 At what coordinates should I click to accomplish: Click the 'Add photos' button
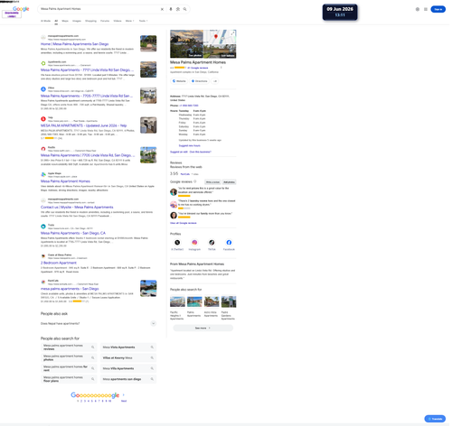[231, 183]
